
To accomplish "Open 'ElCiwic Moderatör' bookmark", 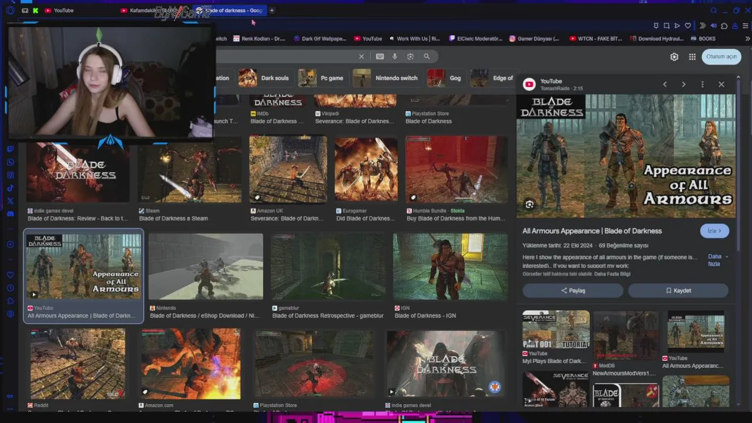I will [475, 39].
